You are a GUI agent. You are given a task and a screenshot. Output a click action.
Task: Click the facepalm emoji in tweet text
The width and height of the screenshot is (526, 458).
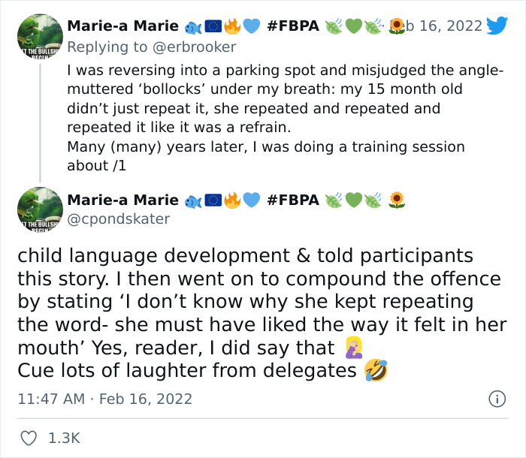pos(354,348)
